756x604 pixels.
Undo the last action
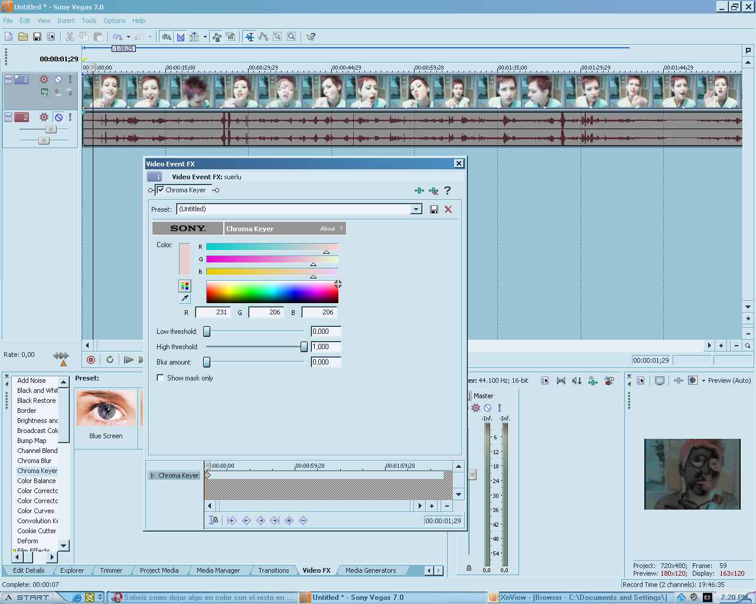click(118, 37)
